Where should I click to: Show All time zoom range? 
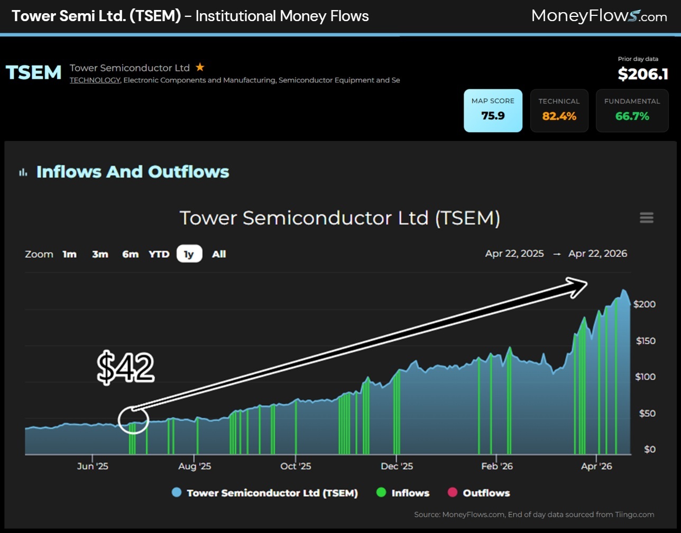(x=219, y=254)
